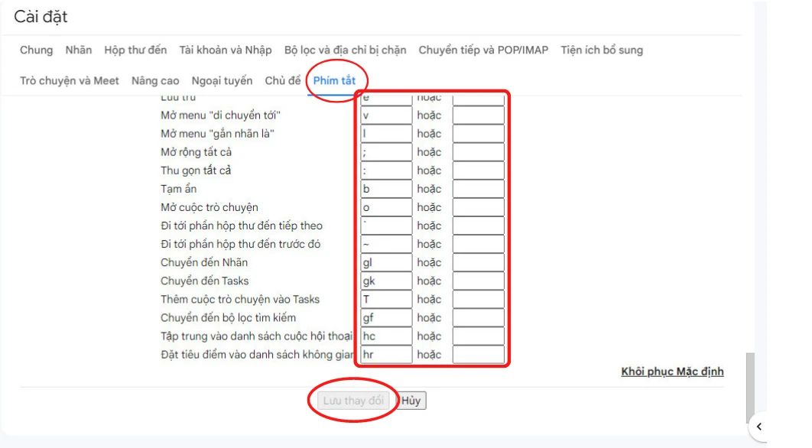This screenshot has width=812, height=448.
Task: Switch to the Nhãn tab
Action: coord(79,50)
